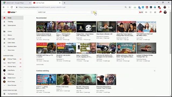Image resolution: width=172 pixels, height=97 pixels.
Task: Expand Show 36 more subscriptions
Action: click(12, 85)
